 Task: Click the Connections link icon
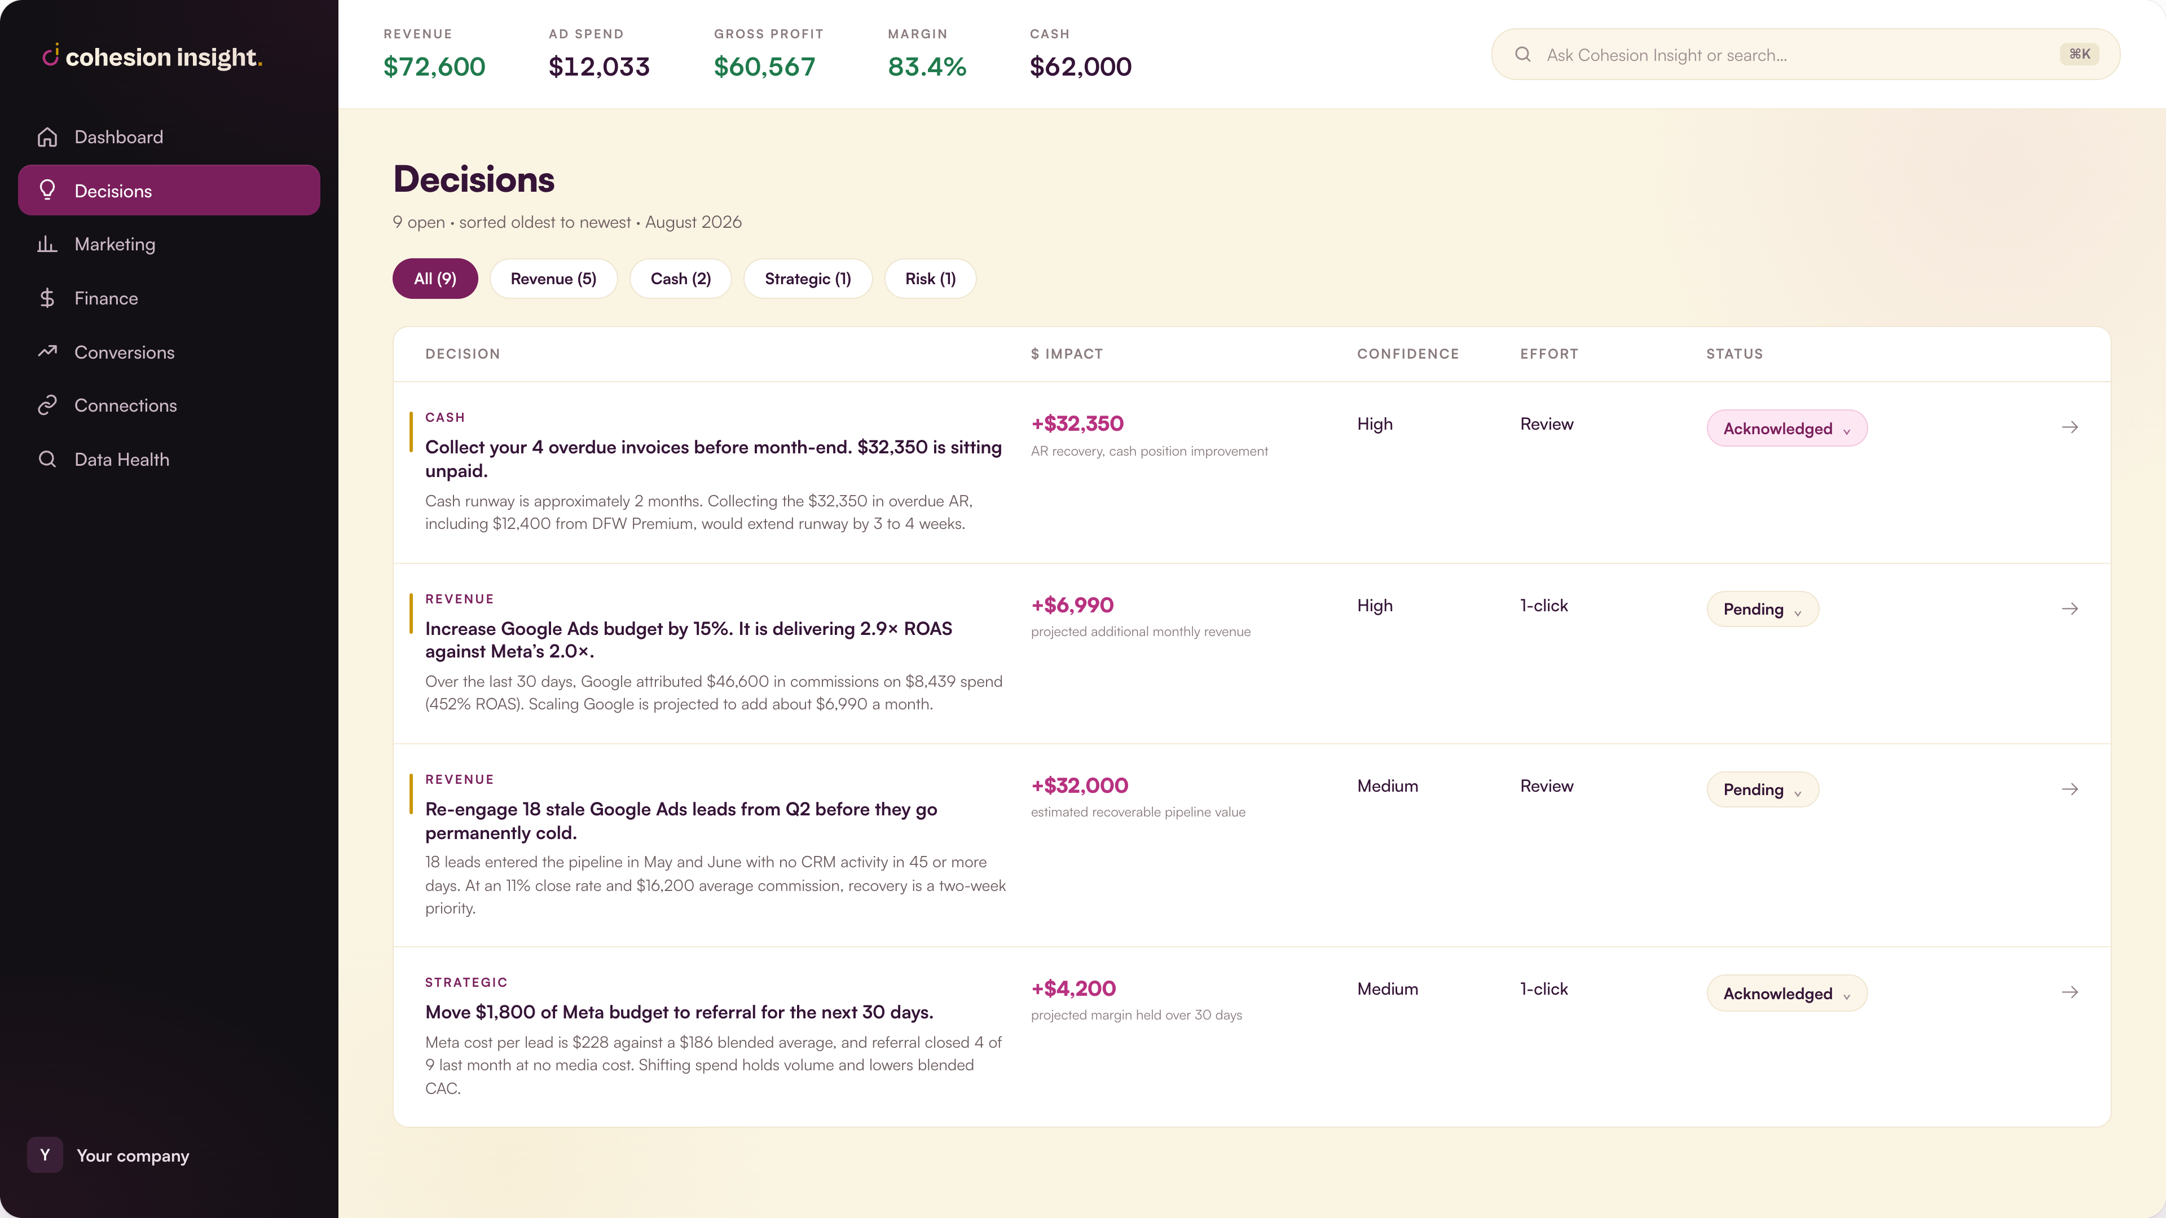(47, 405)
